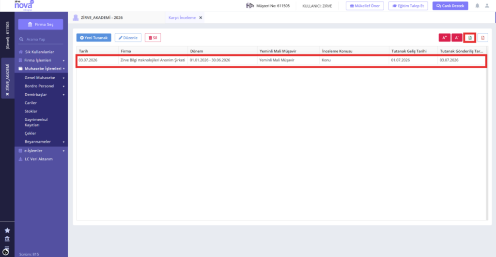This screenshot has height=257, width=496.
Task: Increase font size with A+ icon
Action: coord(445,38)
